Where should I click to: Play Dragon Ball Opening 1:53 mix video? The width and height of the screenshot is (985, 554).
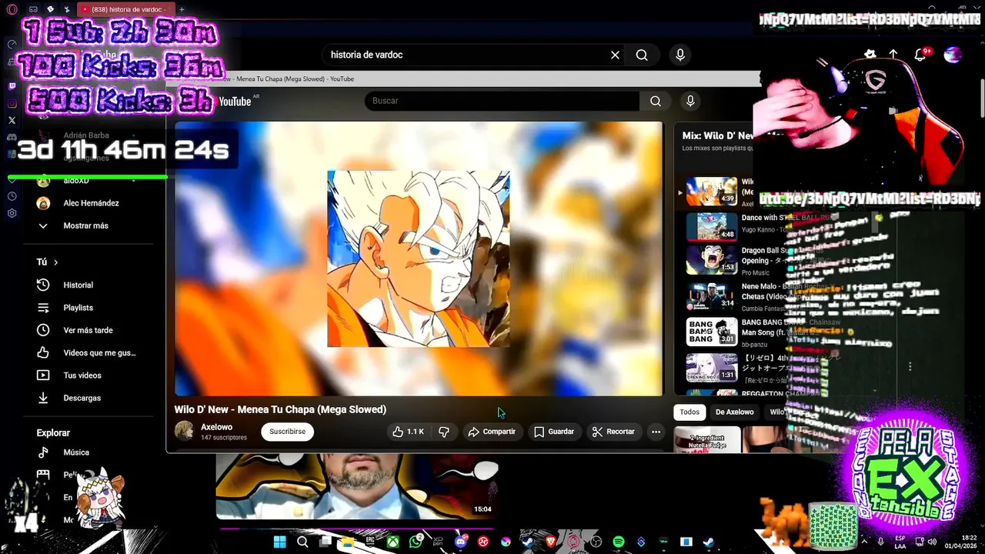(x=712, y=260)
